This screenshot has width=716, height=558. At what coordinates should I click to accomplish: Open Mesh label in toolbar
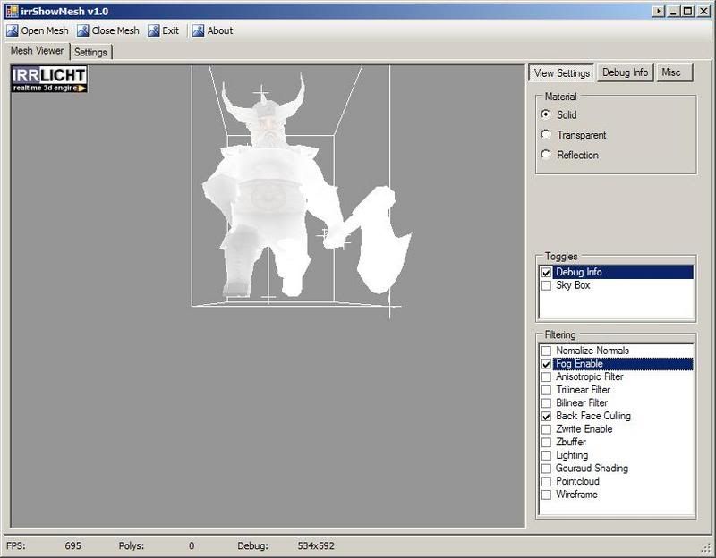point(45,30)
